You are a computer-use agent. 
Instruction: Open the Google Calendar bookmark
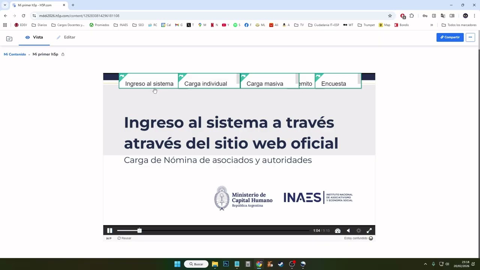pos(166,25)
